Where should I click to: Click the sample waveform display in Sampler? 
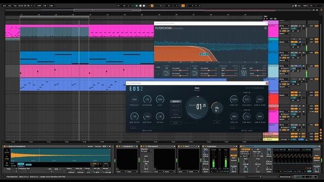(x=60, y=155)
